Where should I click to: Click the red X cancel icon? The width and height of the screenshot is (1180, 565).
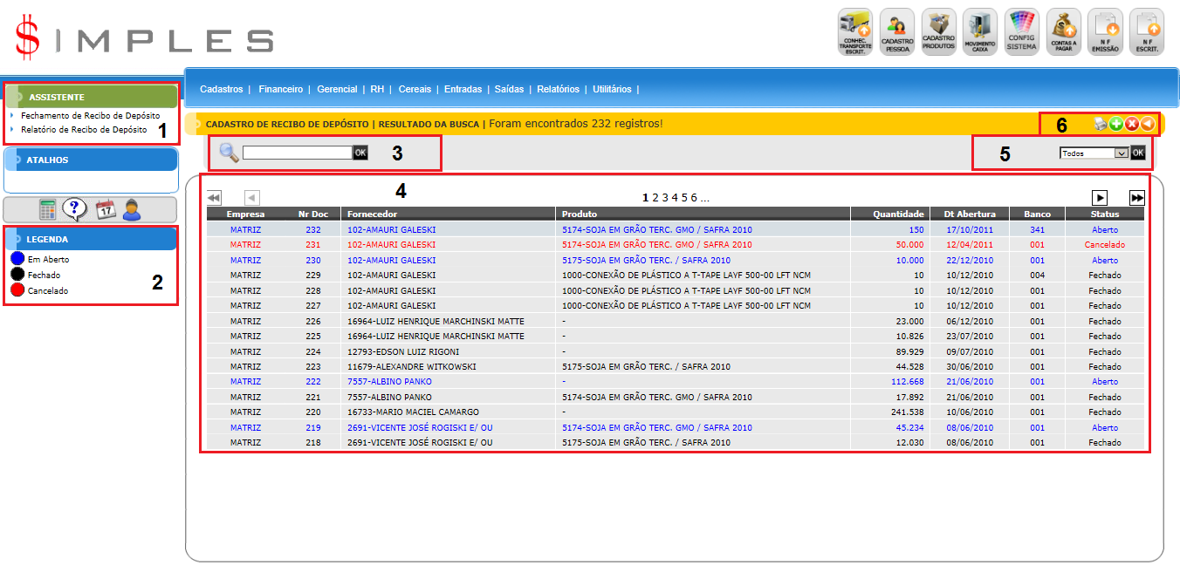tap(1132, 125)
